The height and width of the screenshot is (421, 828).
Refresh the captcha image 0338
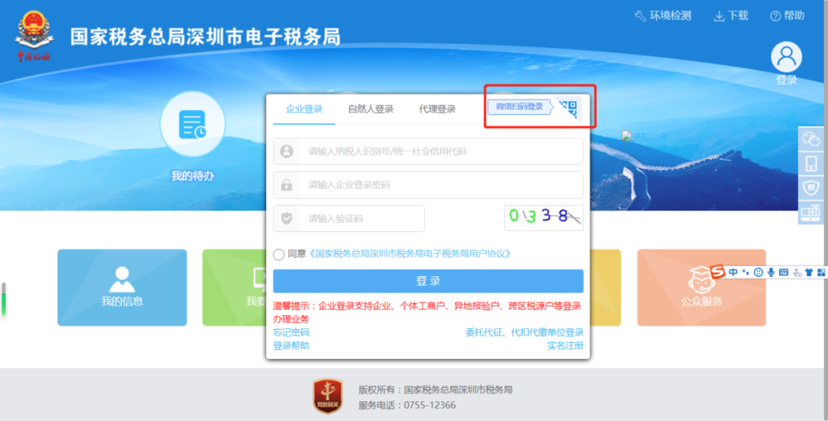point(544,218)
